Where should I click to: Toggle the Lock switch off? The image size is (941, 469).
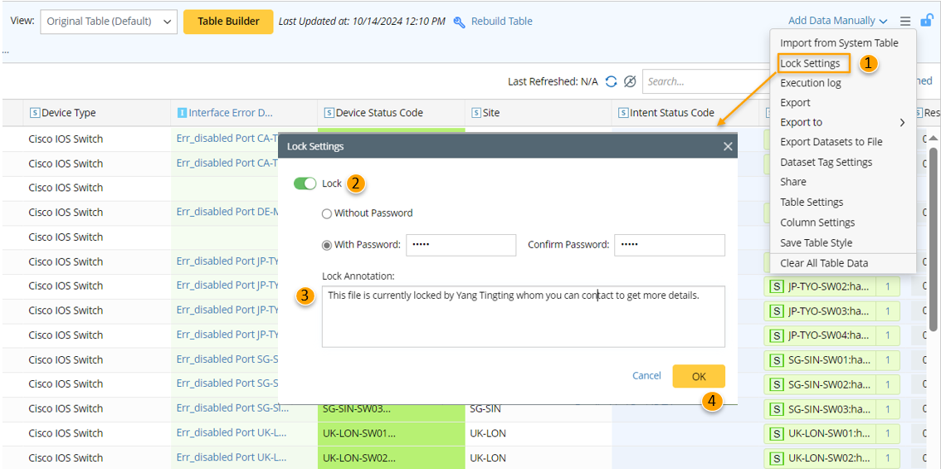pyautogui.click(x=305, y=183)
